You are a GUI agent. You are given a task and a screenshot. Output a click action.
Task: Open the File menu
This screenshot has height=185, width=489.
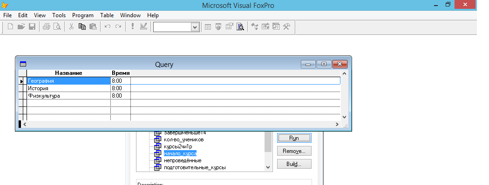[x=7, y=15]
